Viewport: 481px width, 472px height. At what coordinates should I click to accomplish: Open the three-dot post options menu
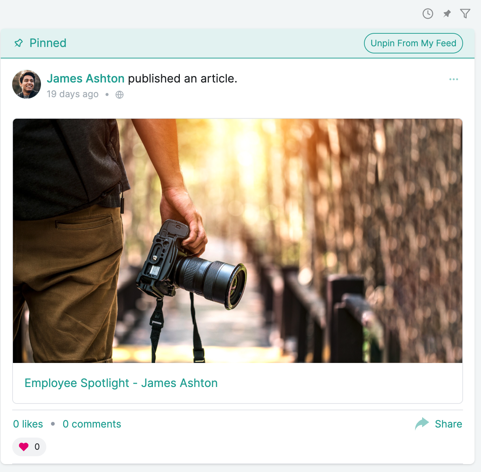[x=454, y=79]
